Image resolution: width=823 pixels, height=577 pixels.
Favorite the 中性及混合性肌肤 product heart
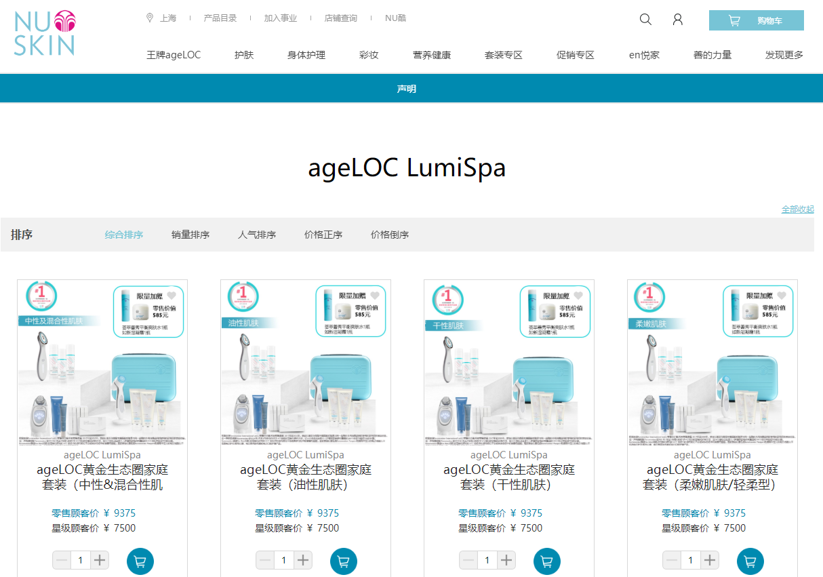coord(172,295)
